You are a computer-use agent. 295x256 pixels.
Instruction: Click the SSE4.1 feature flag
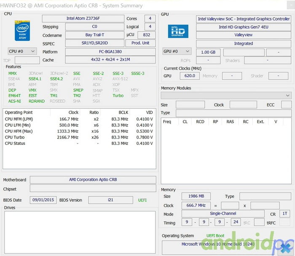pos(35,79)
